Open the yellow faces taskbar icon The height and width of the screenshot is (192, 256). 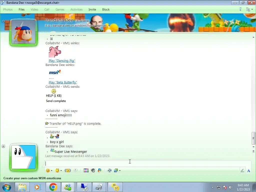pos(115,187)
